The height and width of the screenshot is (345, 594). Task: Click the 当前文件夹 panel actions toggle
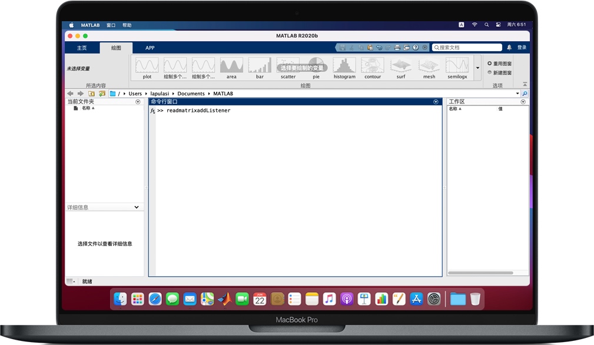138,101
